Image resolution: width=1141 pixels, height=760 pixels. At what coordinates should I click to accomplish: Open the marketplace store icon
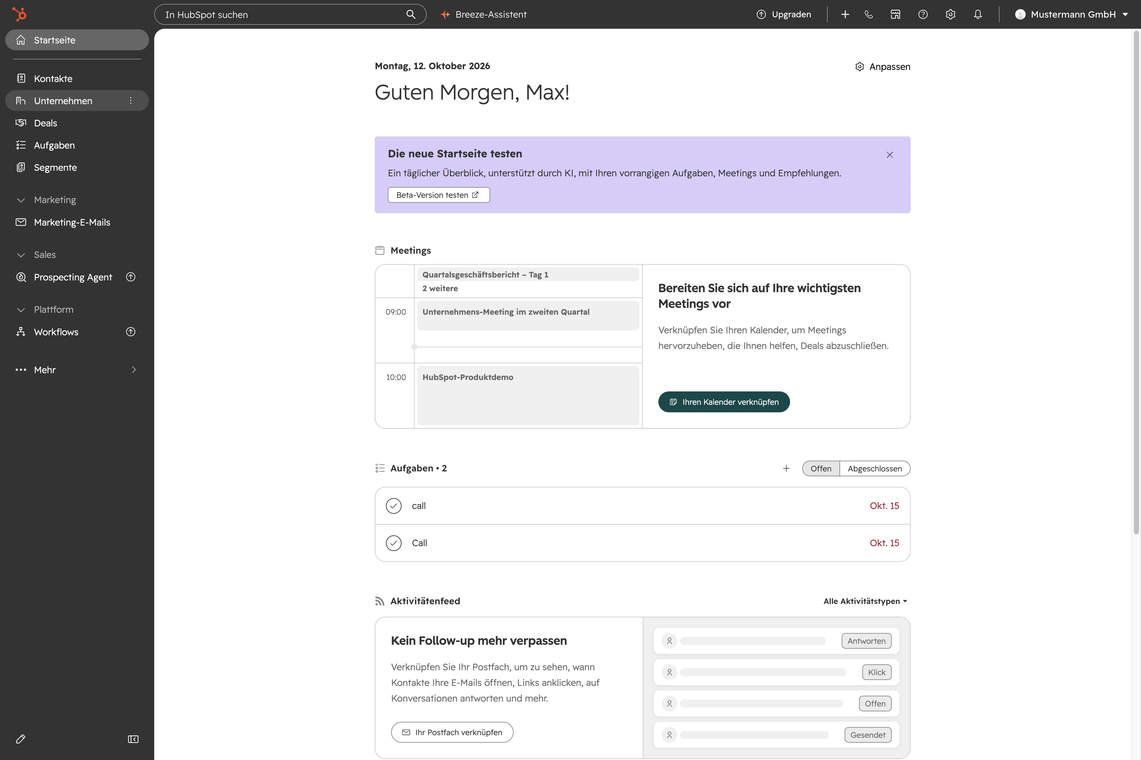pyautogui.click(x=896, y=15)
